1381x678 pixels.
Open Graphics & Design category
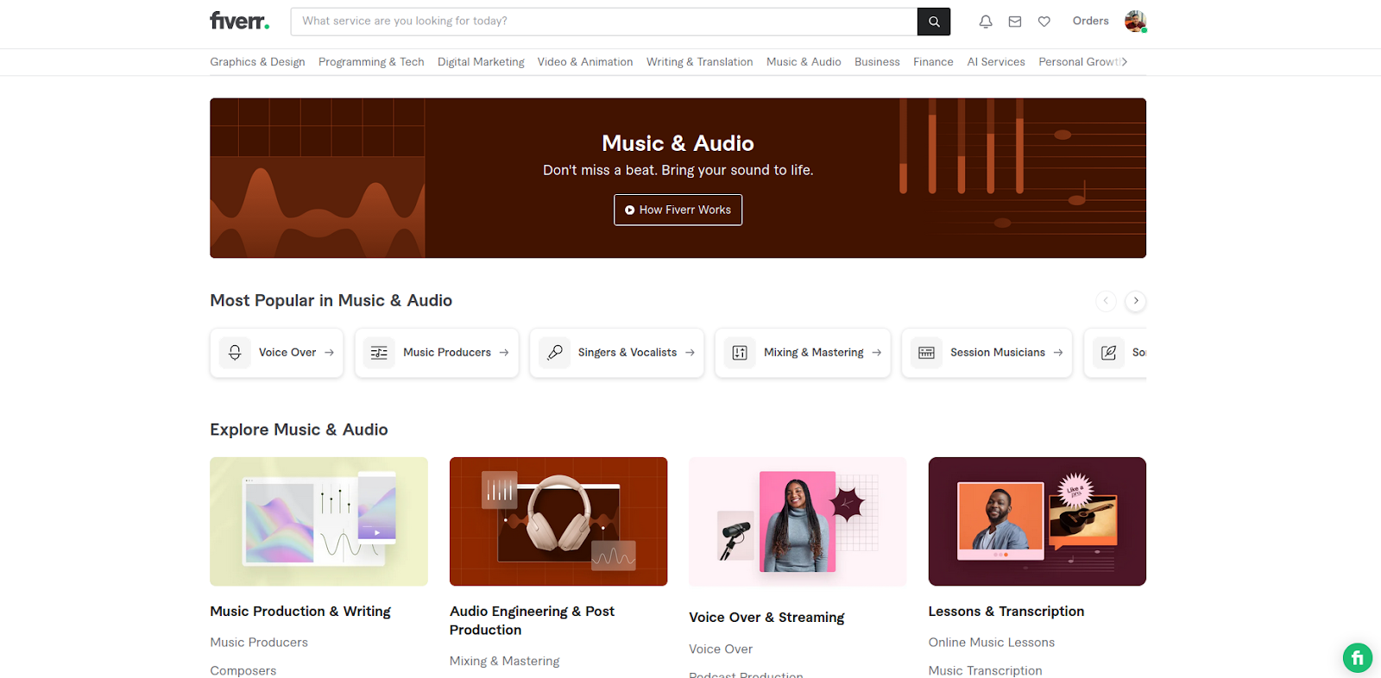pyautogui.click(x=257, y=62)
